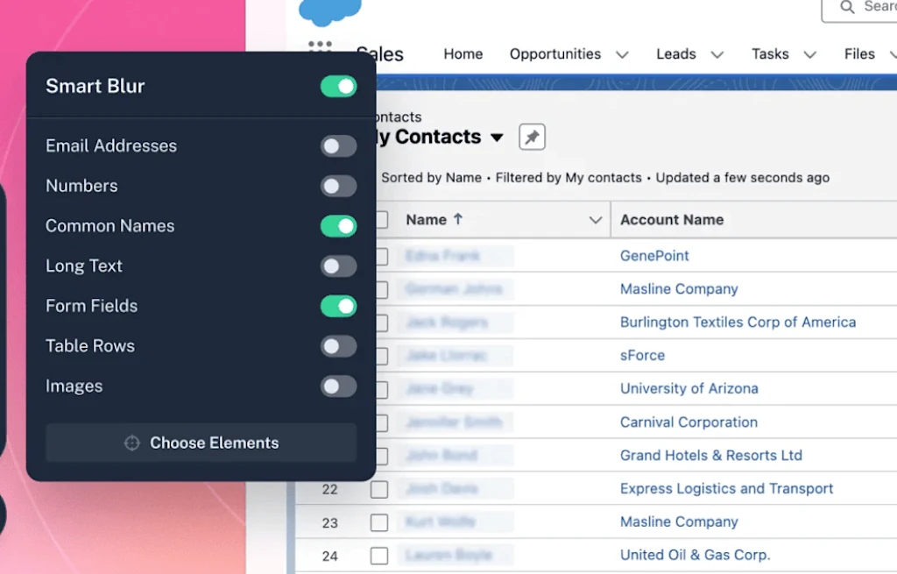Click the Name sort arrow icon
Image resolution: width=897 pixels, height=574 pixels.
click(x=457, y=219)
